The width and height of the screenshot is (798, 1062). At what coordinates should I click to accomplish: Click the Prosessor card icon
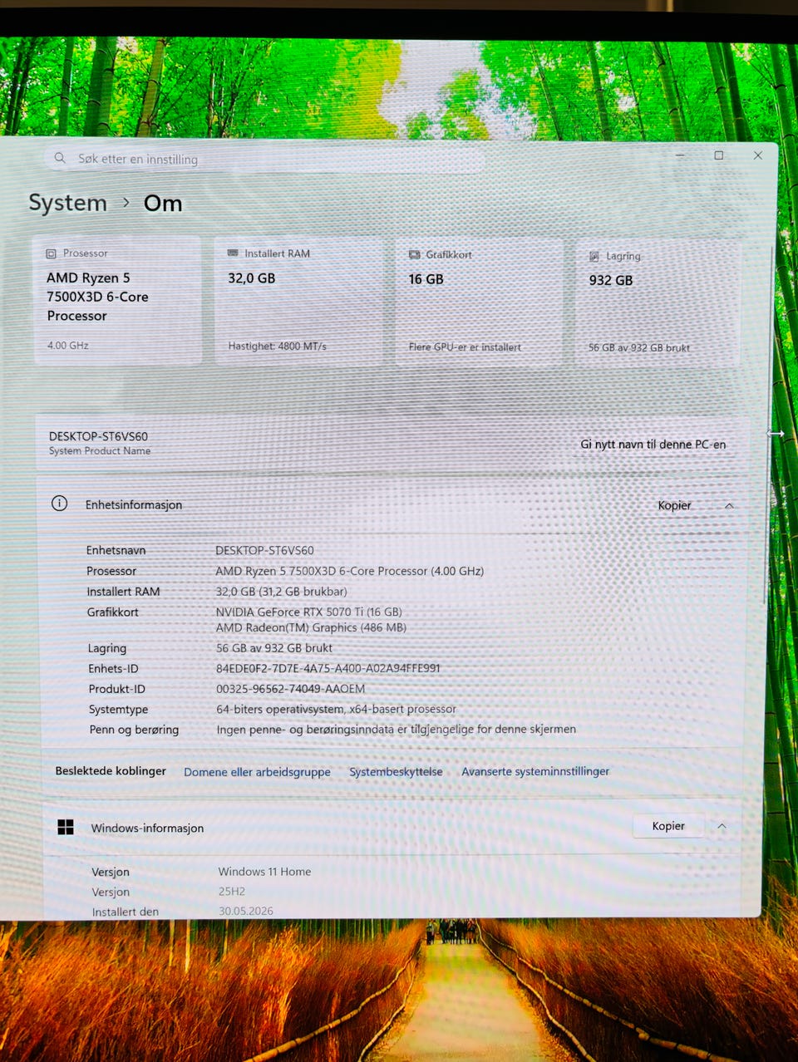(x=51, y=253)
